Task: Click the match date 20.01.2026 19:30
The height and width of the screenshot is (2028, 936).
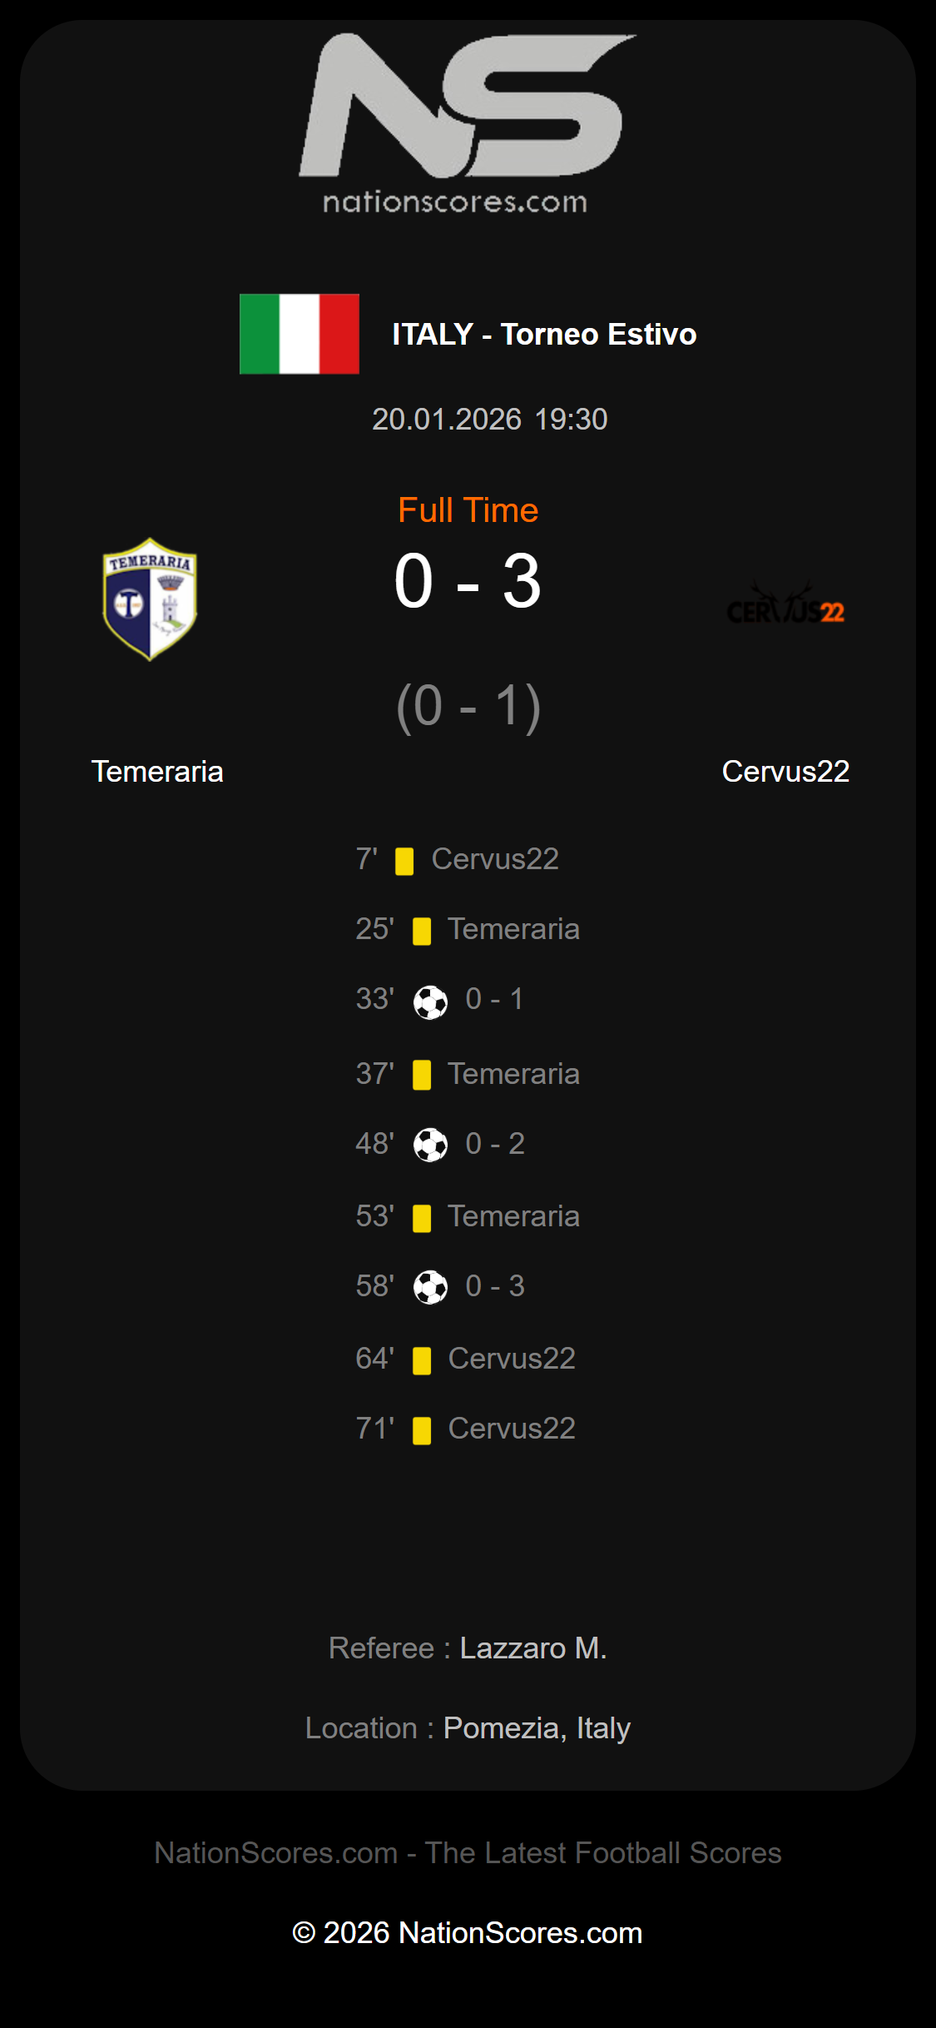Action: click(489, 420)
